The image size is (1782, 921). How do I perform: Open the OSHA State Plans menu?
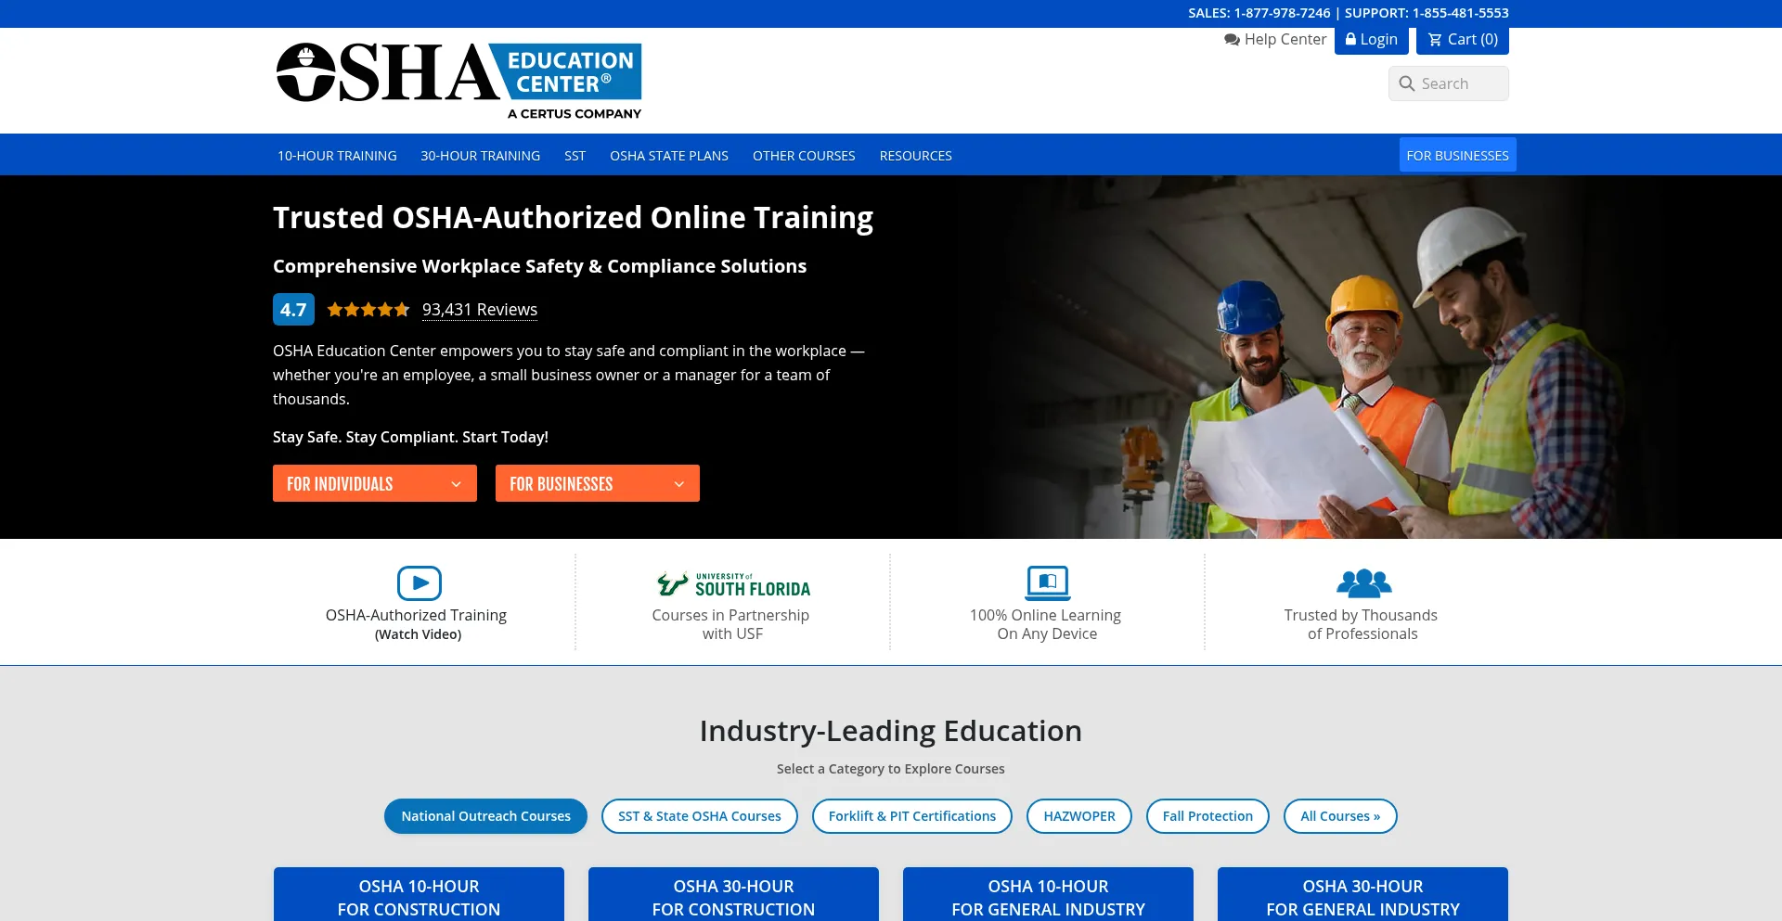pos(669,156)
